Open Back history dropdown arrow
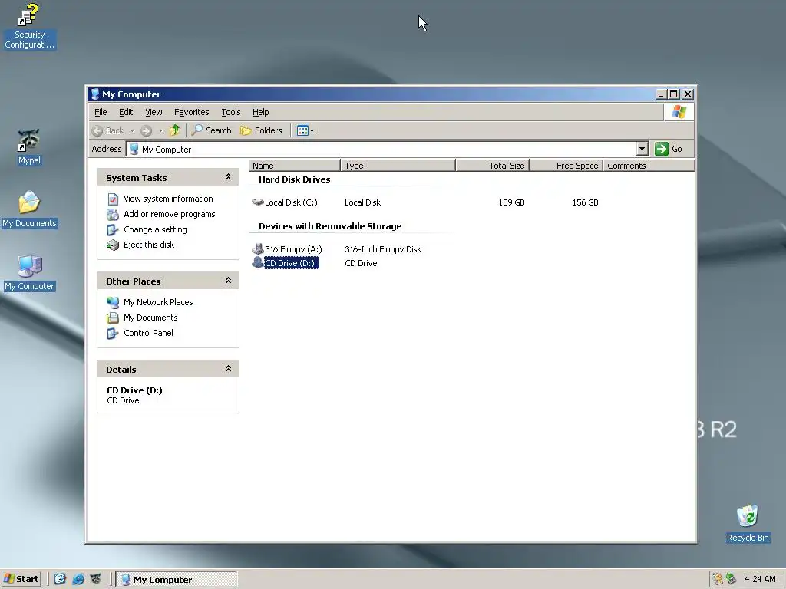This screenshot has height=589, width=786. (132, 130)
